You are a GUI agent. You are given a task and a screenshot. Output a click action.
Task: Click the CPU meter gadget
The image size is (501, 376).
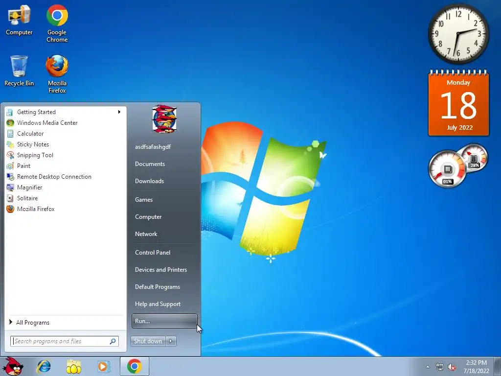pos(447,169)
